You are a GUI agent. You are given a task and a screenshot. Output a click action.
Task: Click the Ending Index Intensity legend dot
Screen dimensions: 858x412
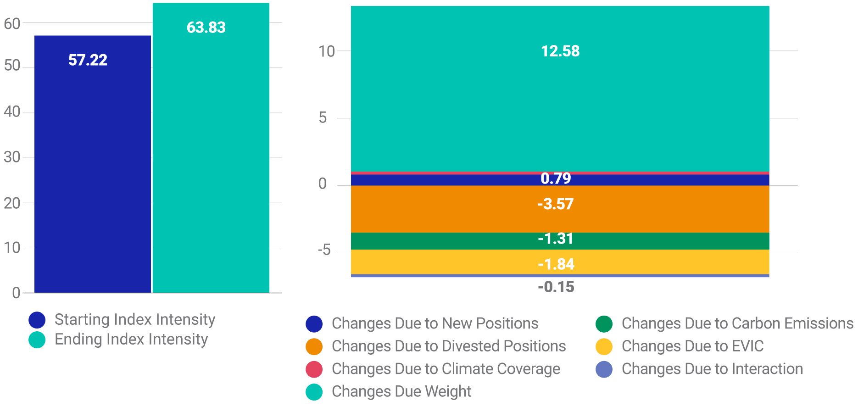(37, 340)
